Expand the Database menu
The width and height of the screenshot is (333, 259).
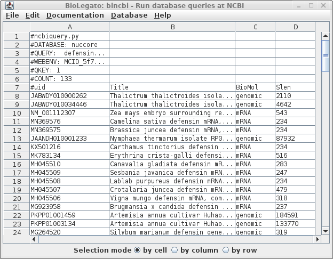click(129, 15)
